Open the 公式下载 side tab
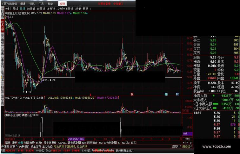This screenshot has height=154, width=240. (3, 99)
